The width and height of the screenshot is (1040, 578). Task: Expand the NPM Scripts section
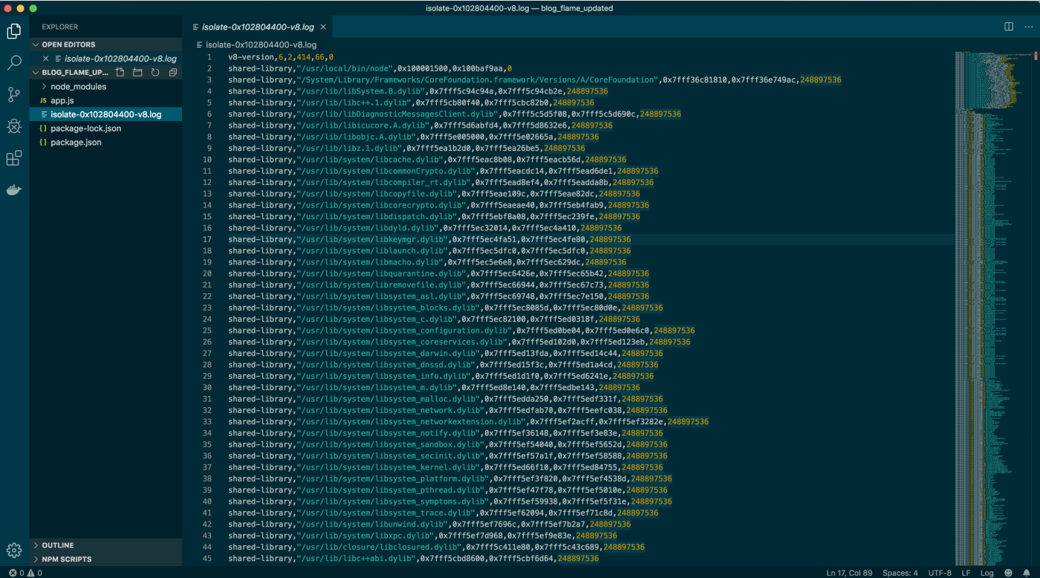coord(105,559)
